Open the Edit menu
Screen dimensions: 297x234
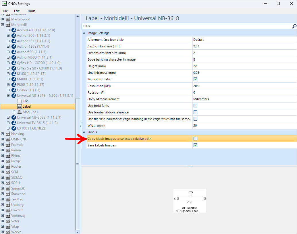(17, 11)
